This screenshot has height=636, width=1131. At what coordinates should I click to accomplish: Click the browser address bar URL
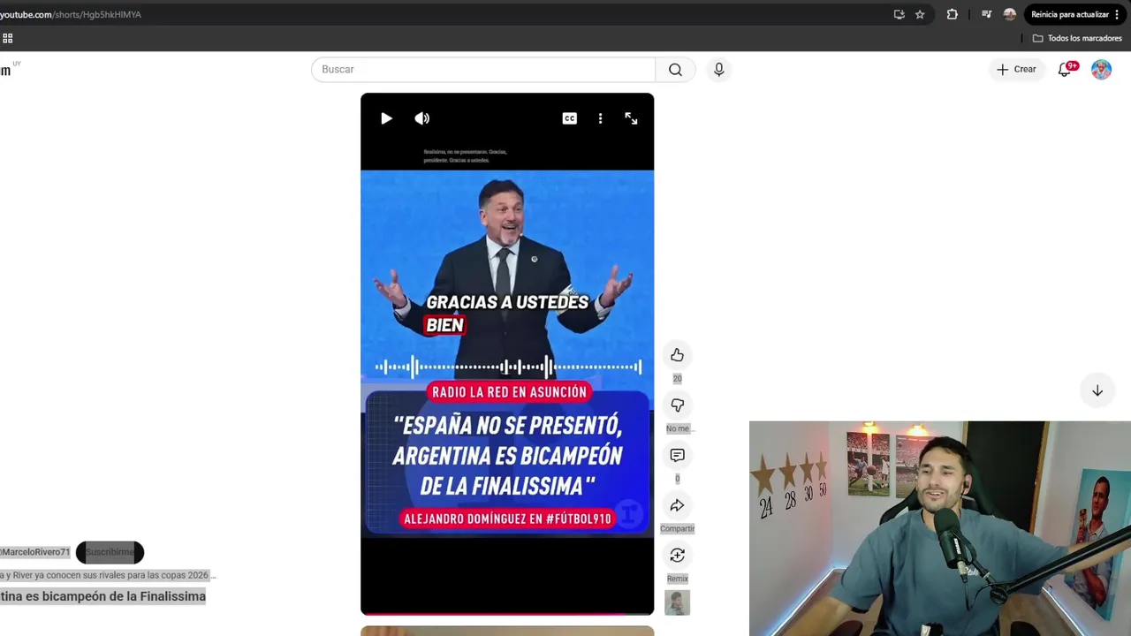click(71, 14)
